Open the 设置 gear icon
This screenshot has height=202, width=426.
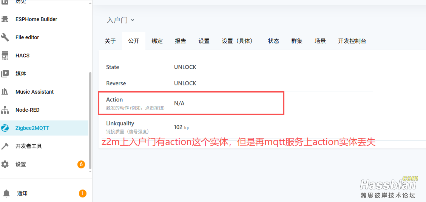5,164
